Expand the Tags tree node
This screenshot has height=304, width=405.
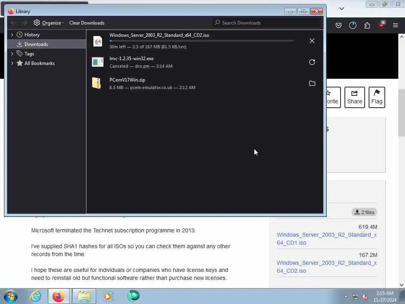12,54
